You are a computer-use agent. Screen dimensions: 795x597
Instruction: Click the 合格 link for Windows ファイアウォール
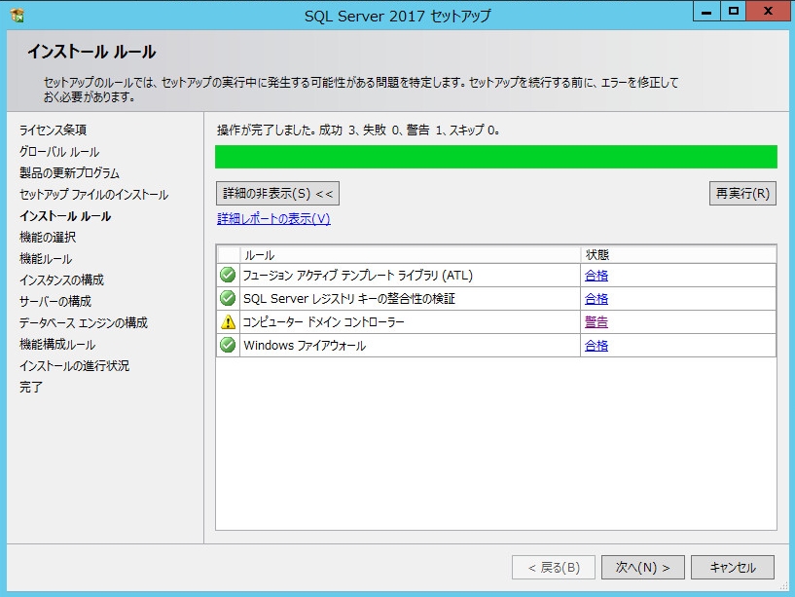pos(598,345)
